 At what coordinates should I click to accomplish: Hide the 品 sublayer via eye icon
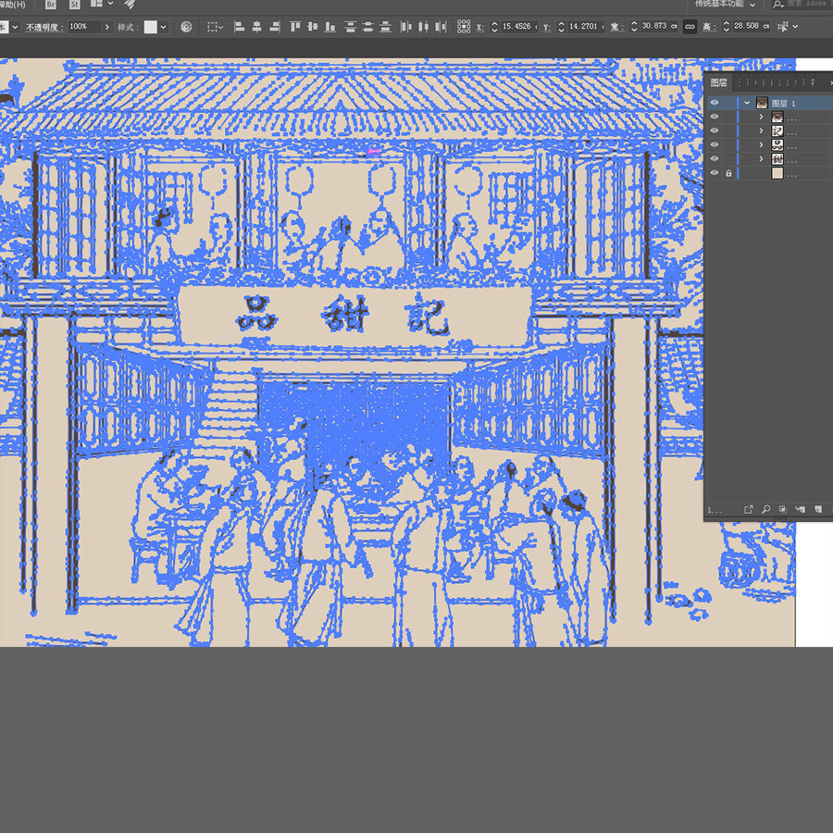point(715,144)
